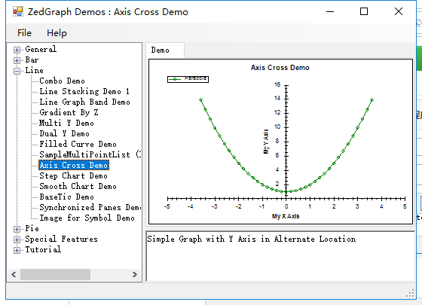Image resolution: width=422 pixels, height=305 pixels.
Task: Open the Help menu
Action: pos(57,33)
